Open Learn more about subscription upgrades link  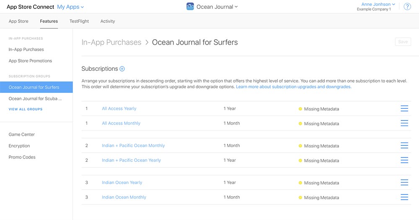(x=294, y=87)
